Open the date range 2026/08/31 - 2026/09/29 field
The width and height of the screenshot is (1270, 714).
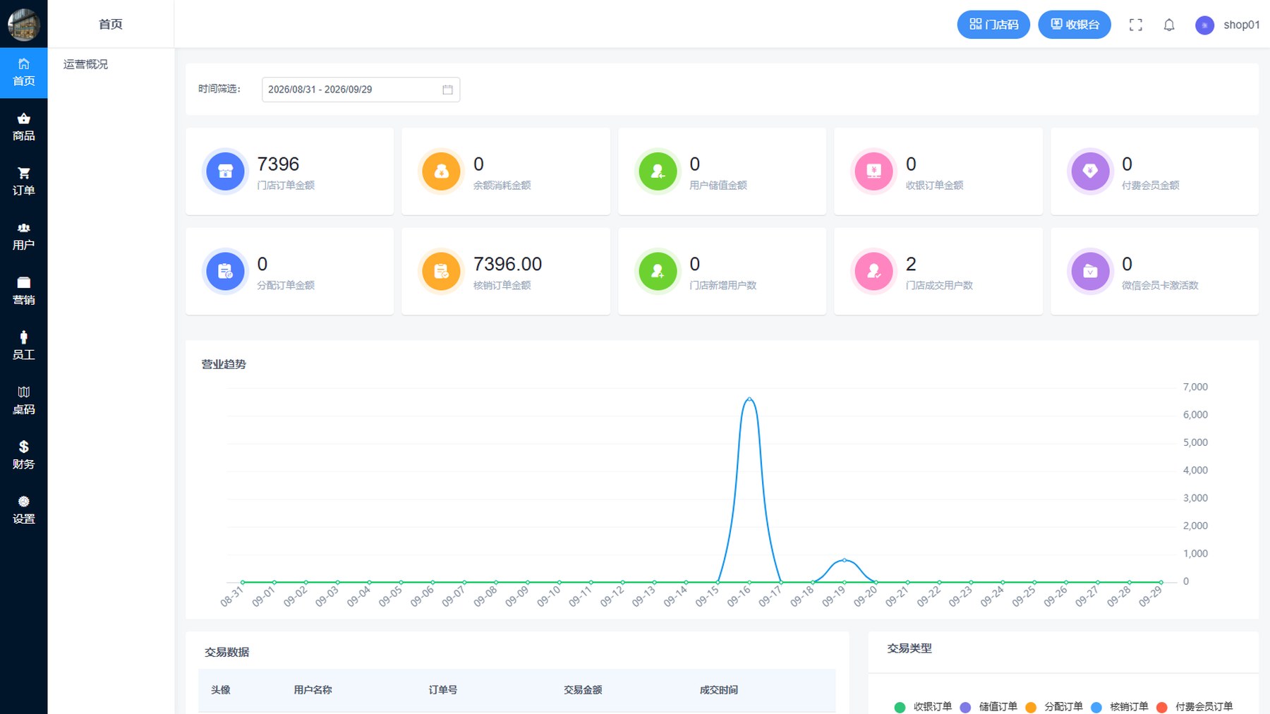pos(361,90)
